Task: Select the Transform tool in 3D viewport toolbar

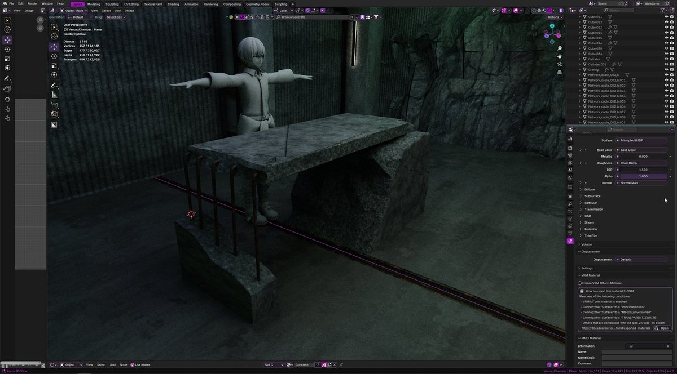Action: [x=54, y=74]
